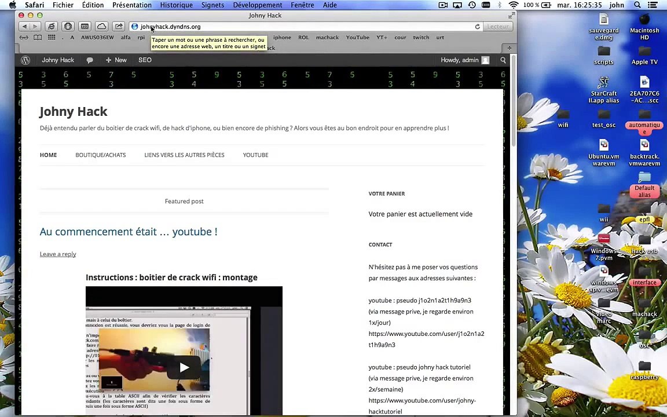667x417 pixels.
Task: Open the comments bubble in admin bar
Action: (x=90, y=60)
